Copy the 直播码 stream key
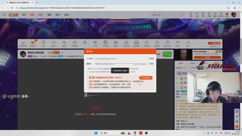 pos(151,64)
